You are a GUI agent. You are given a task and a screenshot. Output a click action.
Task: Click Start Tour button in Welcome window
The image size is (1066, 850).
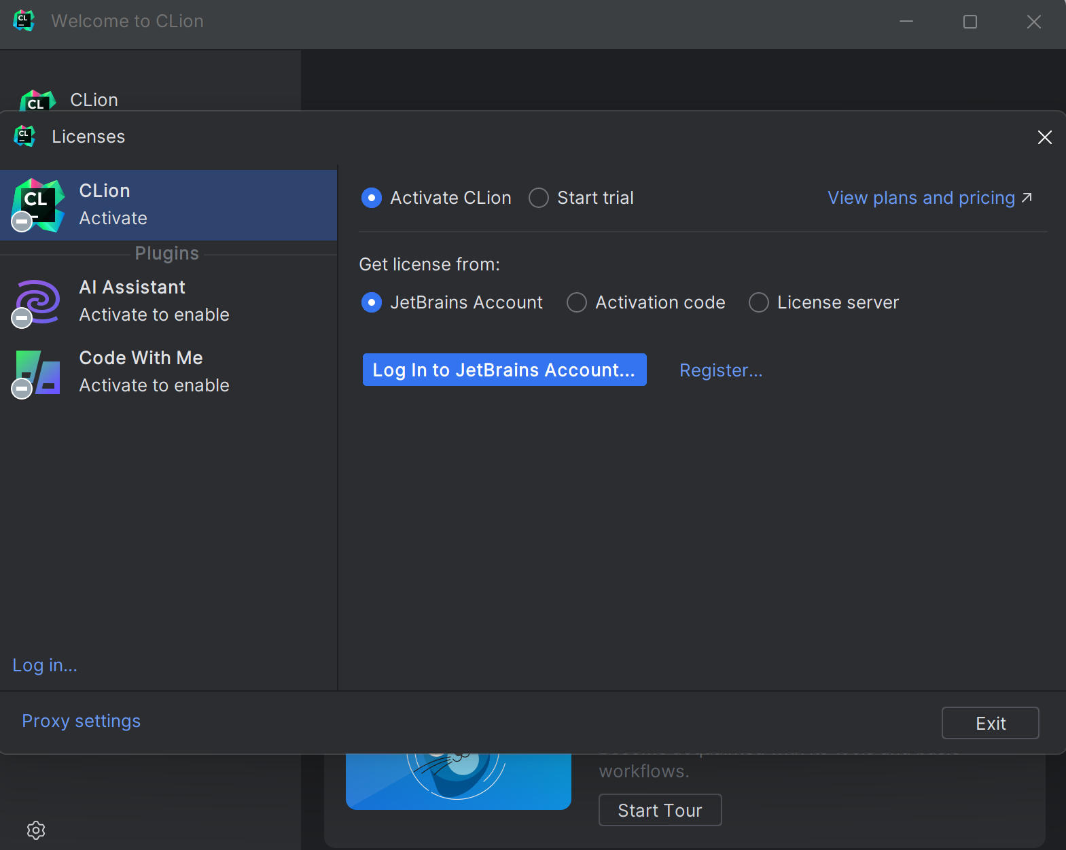(660, 810)
